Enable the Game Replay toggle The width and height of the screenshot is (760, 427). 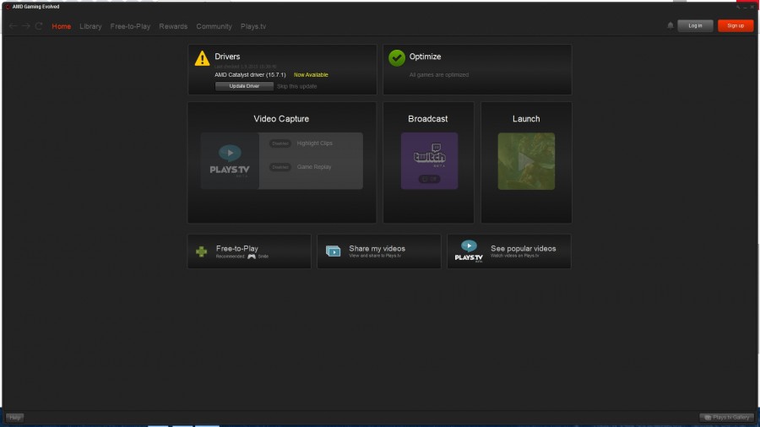280,167
